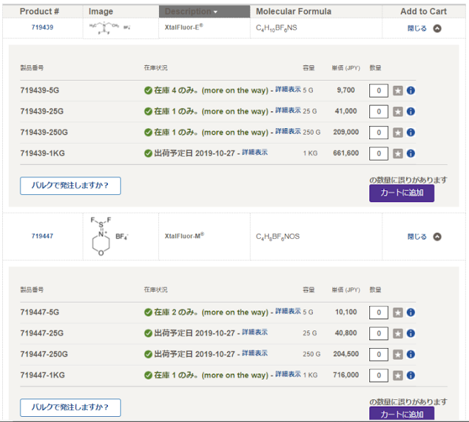Focus quantity field for 719439-250G

click(379, 133)
